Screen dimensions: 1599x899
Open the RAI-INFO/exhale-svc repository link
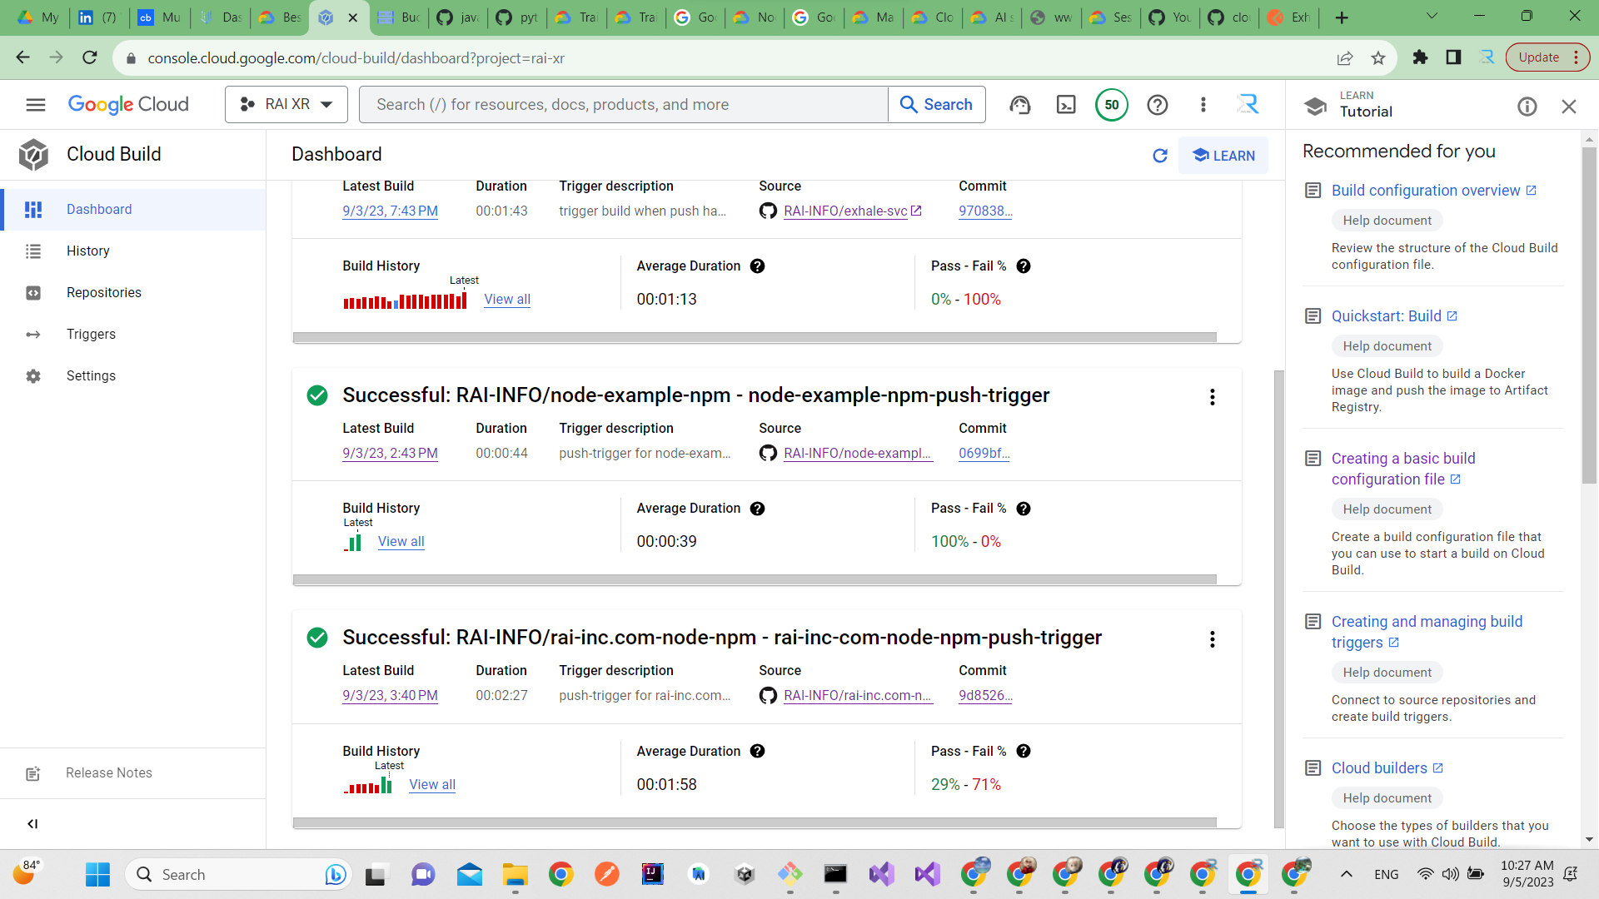[846, 211]
